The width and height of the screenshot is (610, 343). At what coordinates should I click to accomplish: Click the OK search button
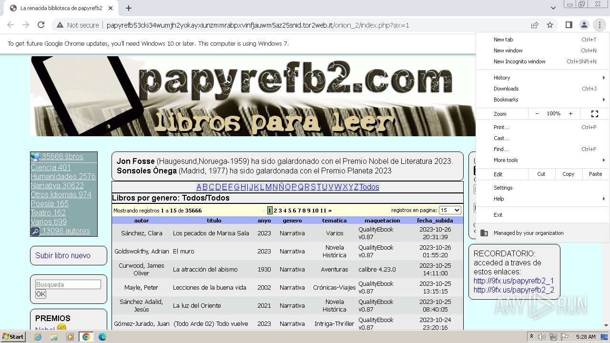click(x=41, y=294)
